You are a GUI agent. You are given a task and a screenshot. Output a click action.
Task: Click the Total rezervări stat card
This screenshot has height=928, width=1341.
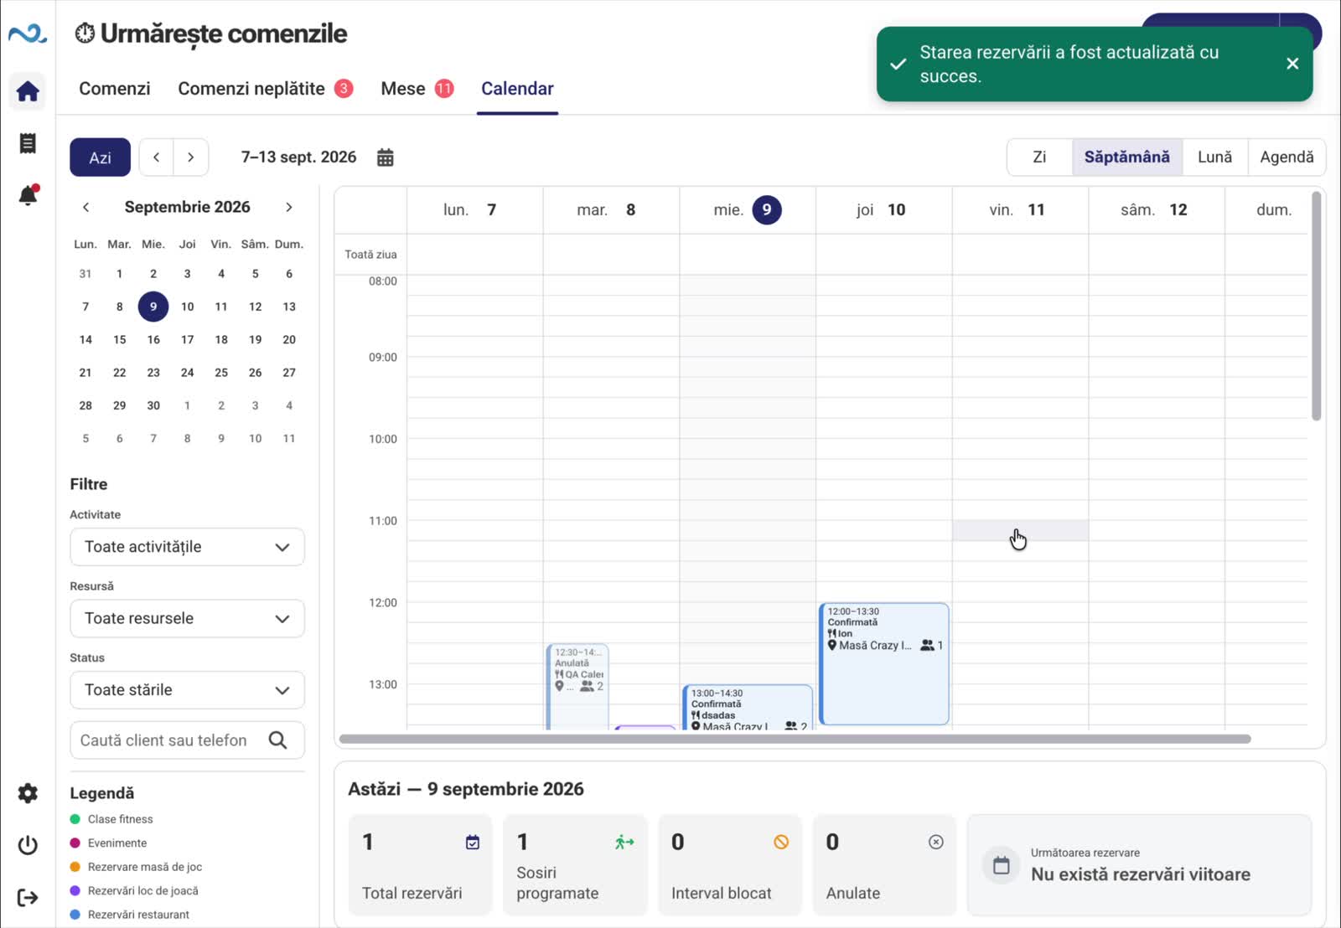(421, 865)
